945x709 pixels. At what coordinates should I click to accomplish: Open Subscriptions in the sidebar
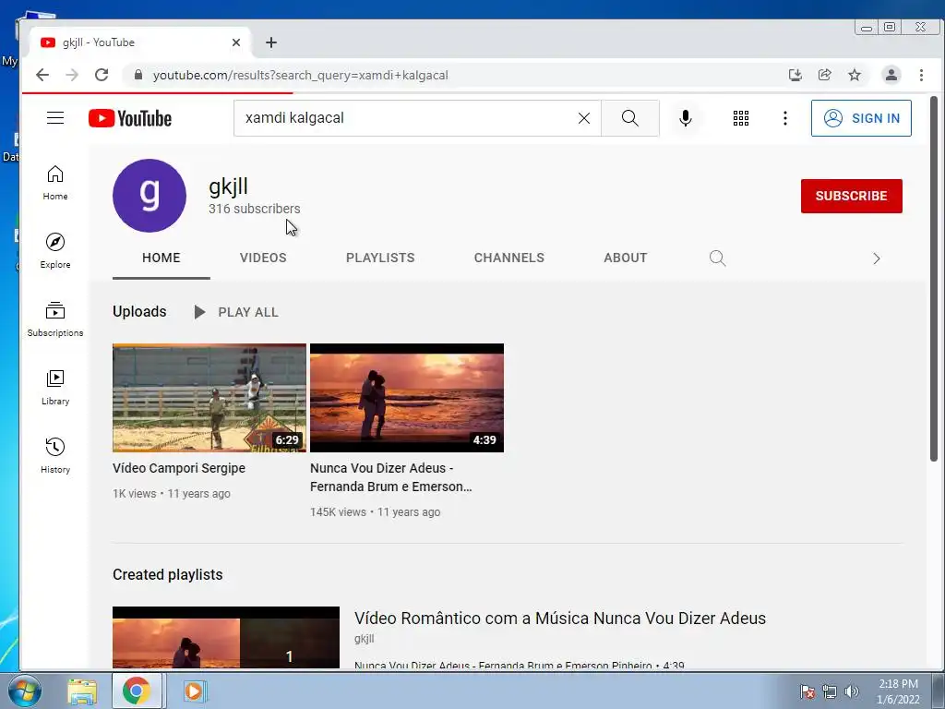pos(55,318)
